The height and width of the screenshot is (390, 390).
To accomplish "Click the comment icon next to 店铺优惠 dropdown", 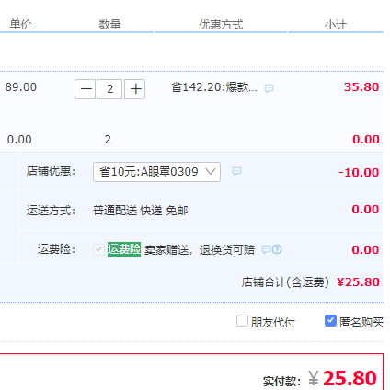I will [x=236, y=171].
